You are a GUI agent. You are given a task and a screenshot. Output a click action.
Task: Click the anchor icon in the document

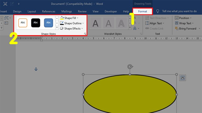(36, 69)
